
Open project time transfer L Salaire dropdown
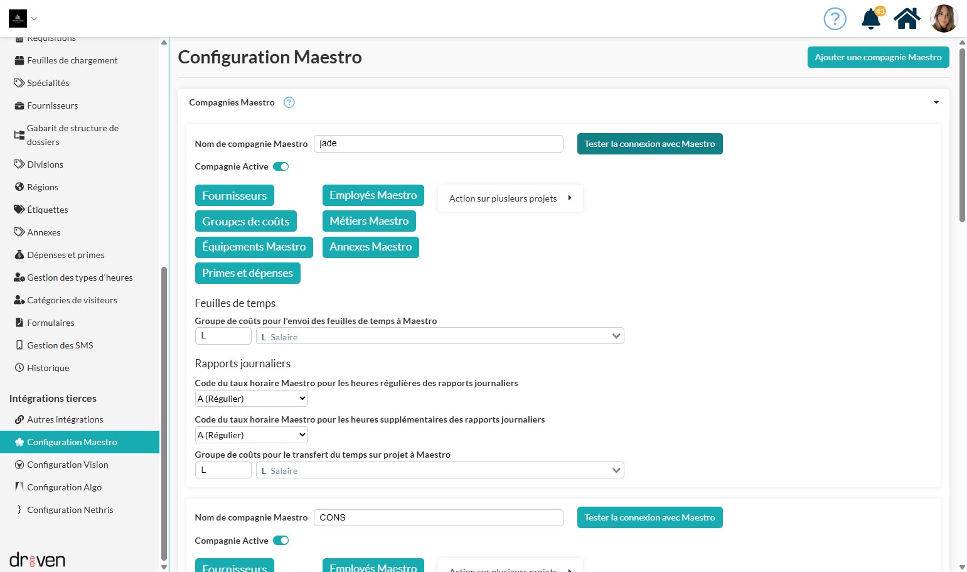click(x=440, y=470)
